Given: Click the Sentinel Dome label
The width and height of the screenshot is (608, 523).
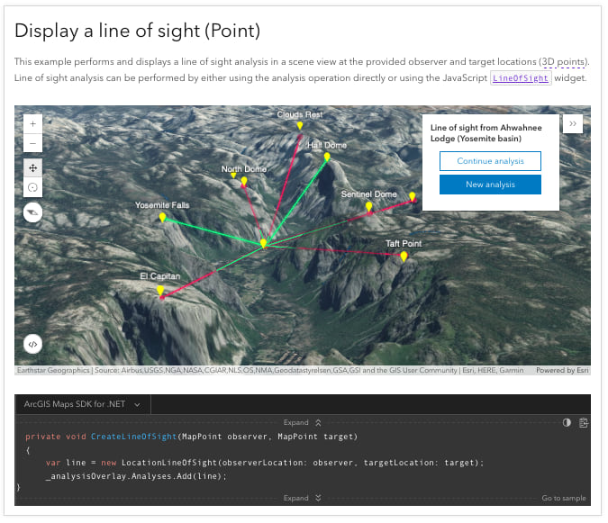Looking at the screenshot, I should coord(368,194).
